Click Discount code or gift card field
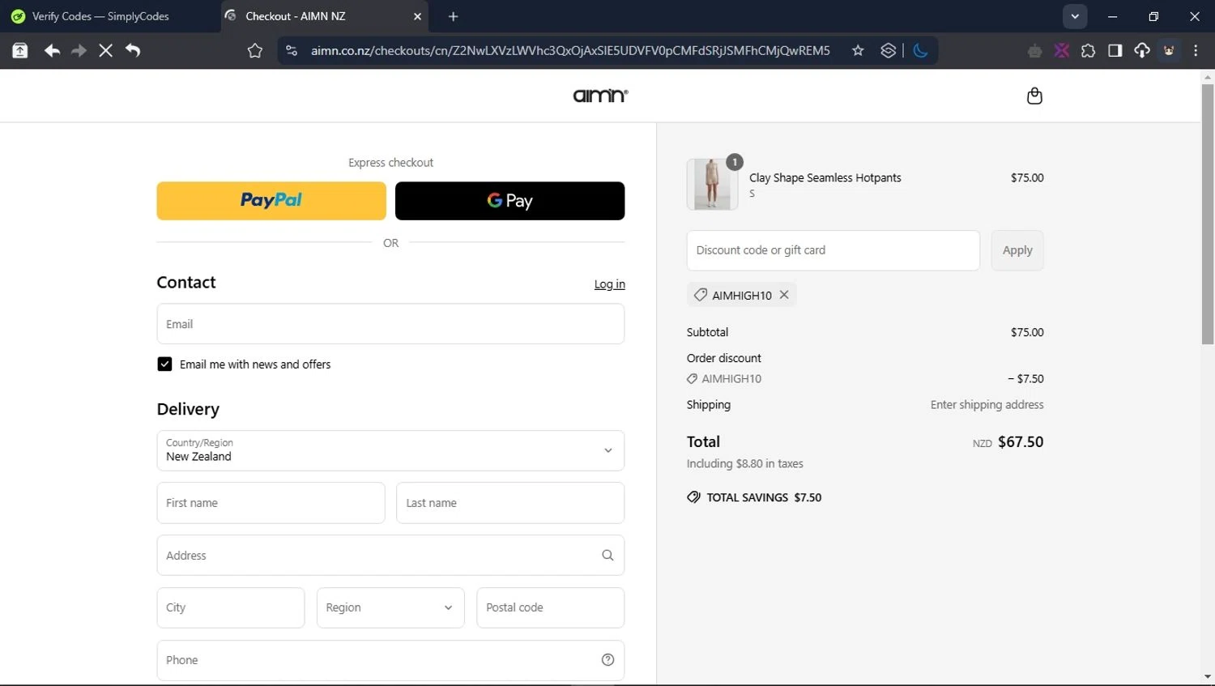This screenshot has height=686, width=1215. [x=833, y=250]
